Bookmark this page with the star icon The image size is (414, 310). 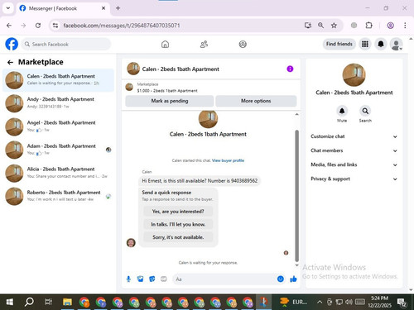[x=334, y=26]
